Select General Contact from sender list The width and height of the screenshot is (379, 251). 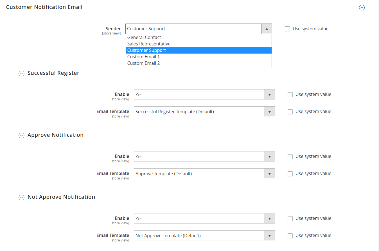[144, 37]
